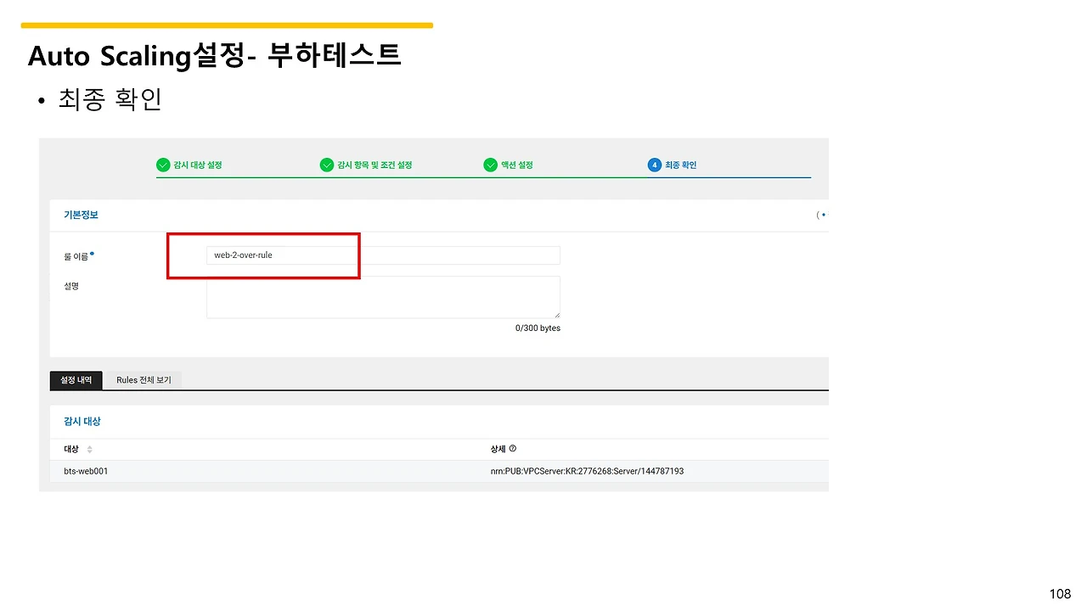1087x611 pixels.
Task: Click the green check icon for 감시 대상 설정
Action: [163, 165]
